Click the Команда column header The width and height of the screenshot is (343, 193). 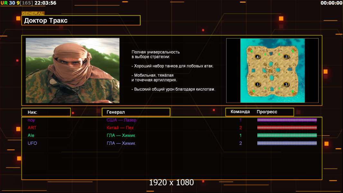(240, 112)
